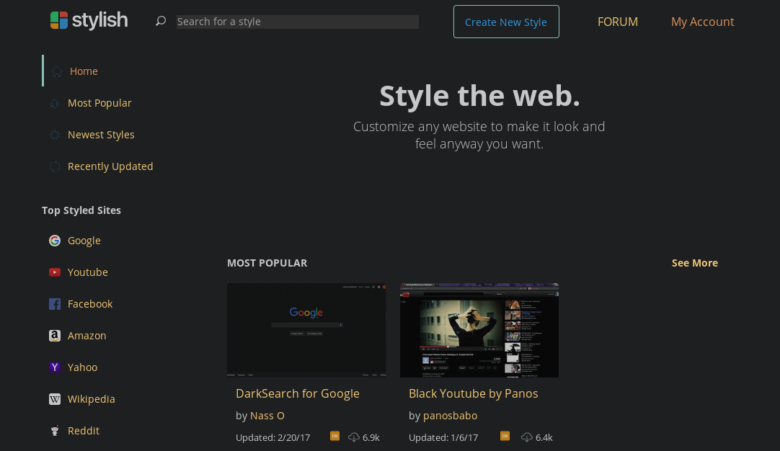
Task: Browse styles for Youtube
Action: (87, 272)
